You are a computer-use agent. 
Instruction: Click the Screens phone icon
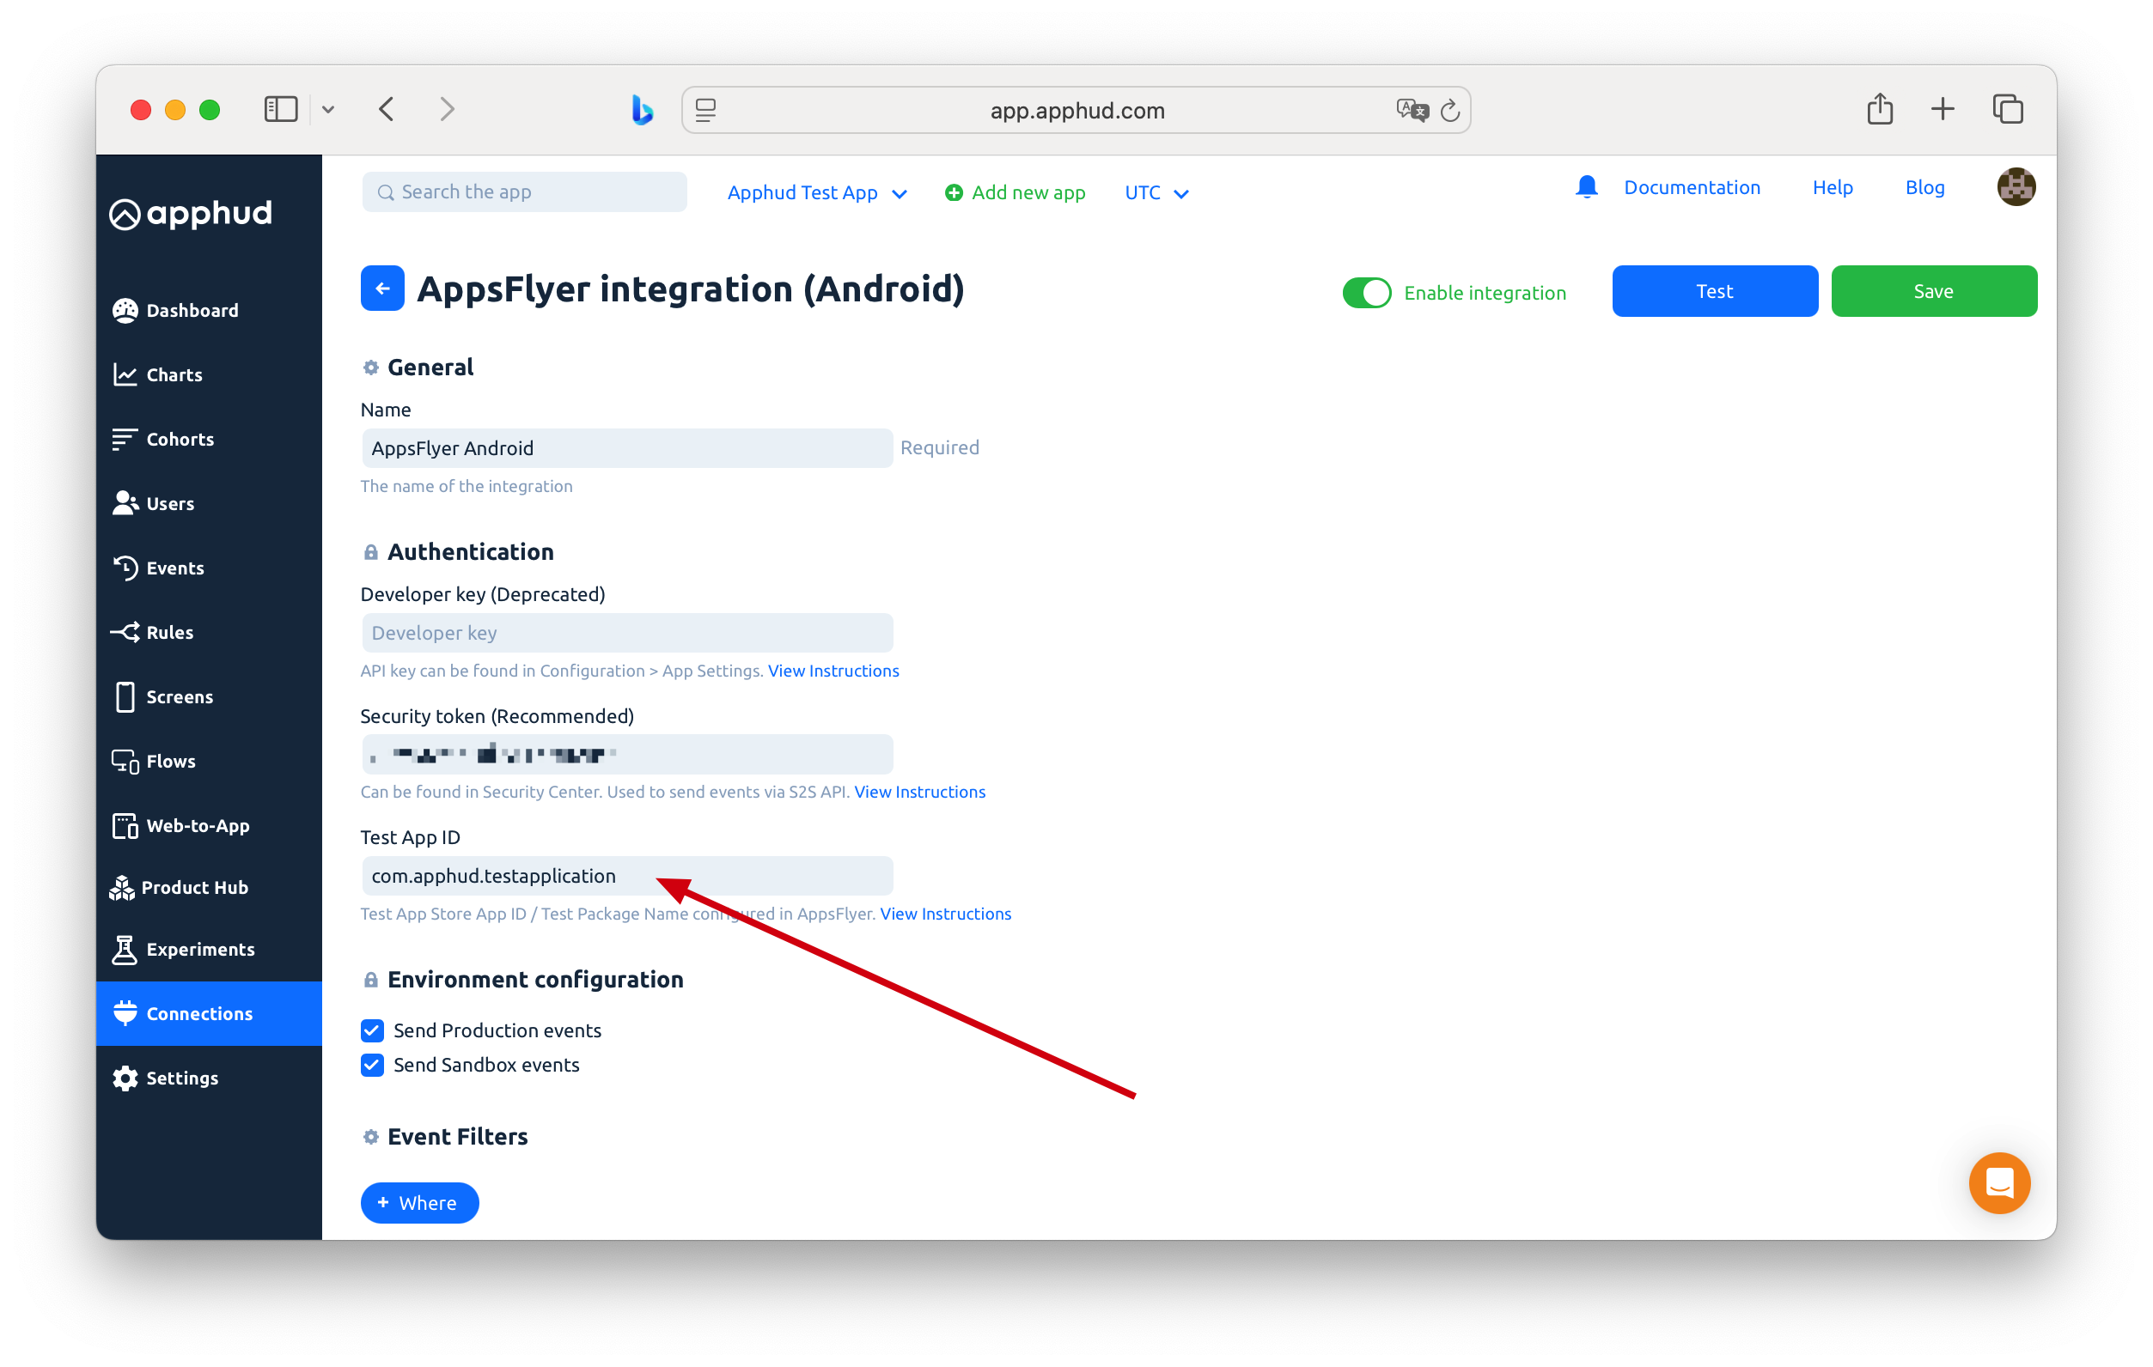[x=125, y=697]
